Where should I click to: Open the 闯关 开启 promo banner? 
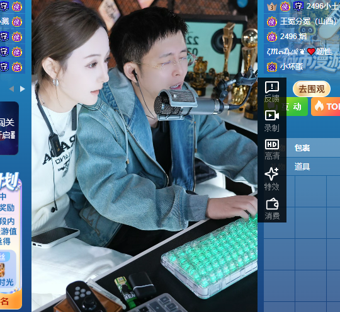pos(9,128)
